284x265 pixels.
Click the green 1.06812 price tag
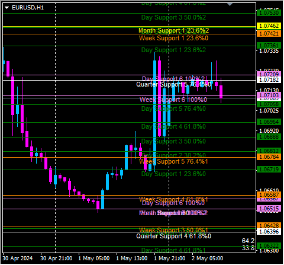269,151
